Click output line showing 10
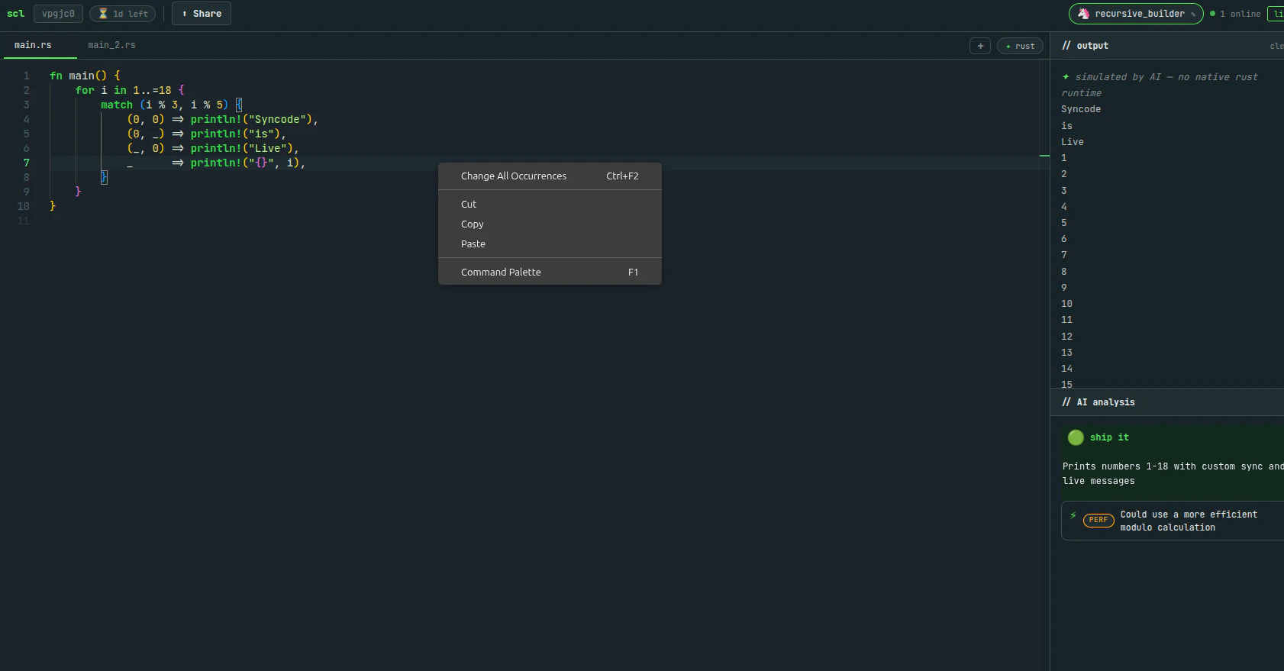Image resolution: width=1284 pixels, height=671 pixels. [x=1066, y=304]
